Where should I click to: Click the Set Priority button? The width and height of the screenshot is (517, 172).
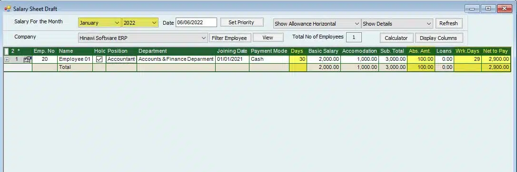242,22
